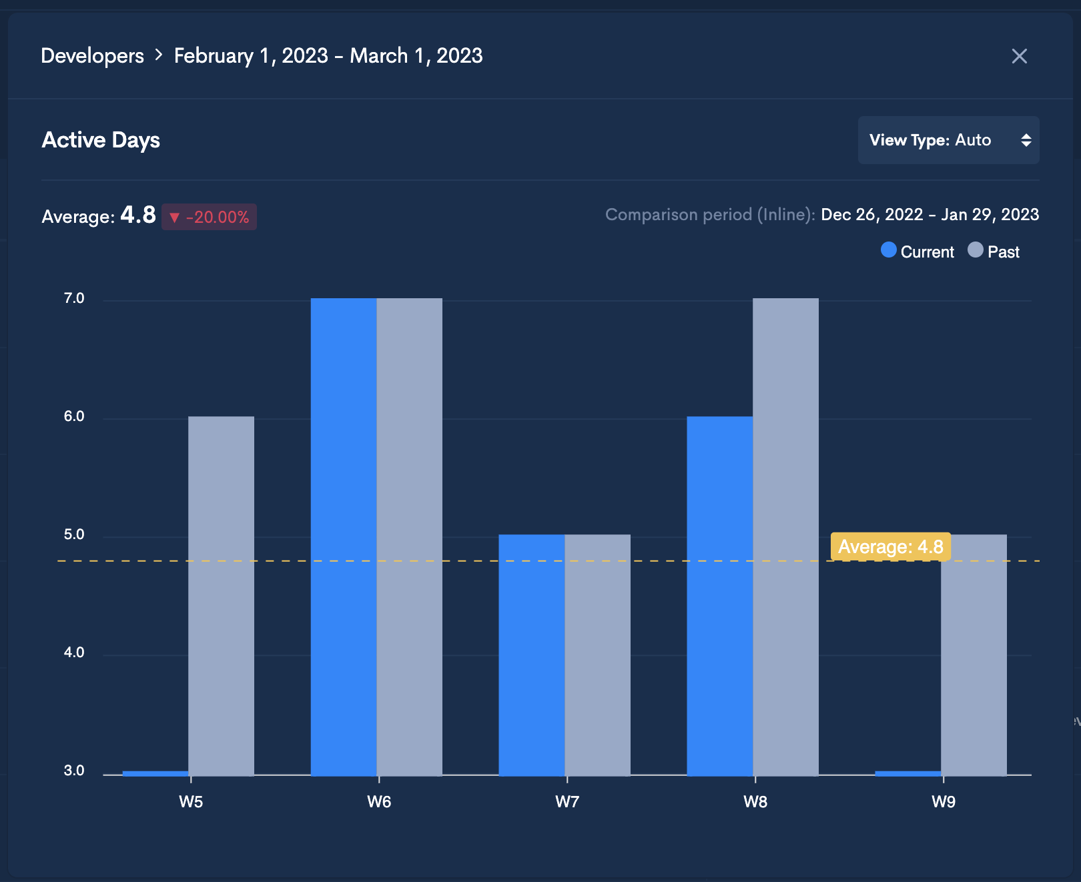This screenshot has height=882, width=1081.
Task: Click the date range February 1 - March 1
Action: tap(328, 55)
